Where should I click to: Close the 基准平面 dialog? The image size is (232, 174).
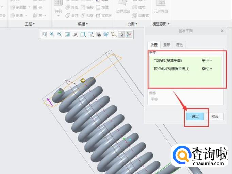pyautogui.click(x=222, y=31)
